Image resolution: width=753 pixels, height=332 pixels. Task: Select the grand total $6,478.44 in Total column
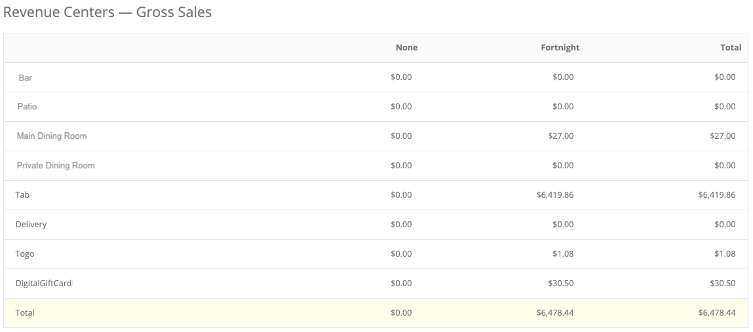click(717, 313)
